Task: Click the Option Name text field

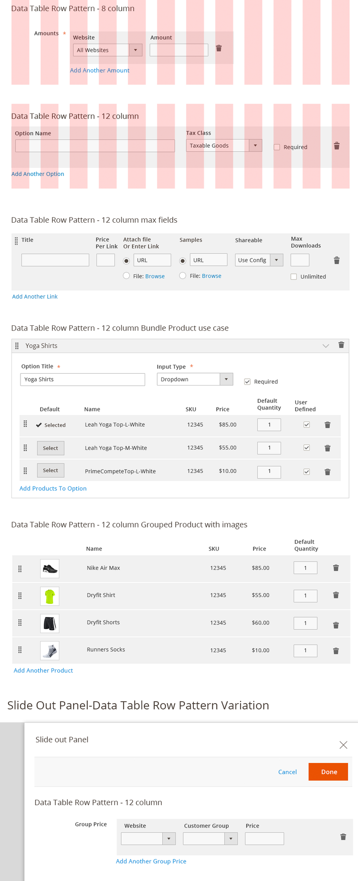Action: pos(95,146)
